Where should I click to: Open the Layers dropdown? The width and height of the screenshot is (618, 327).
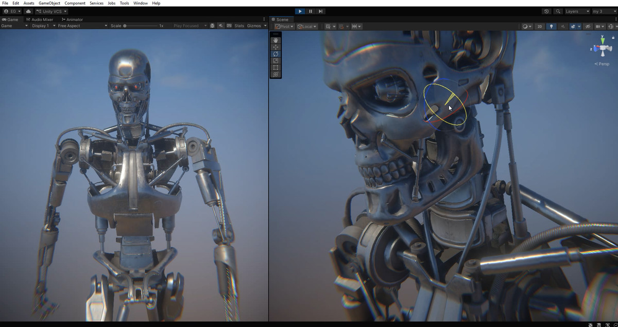pyautogui.click(x=577, y=11)
